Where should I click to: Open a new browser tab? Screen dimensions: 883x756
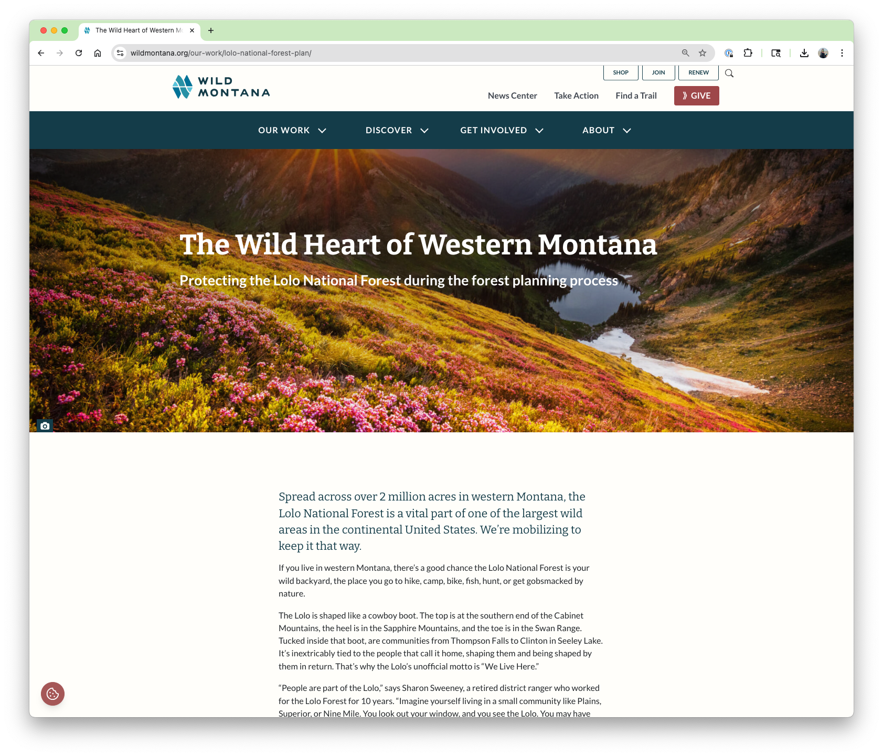(x=211, y=30)
